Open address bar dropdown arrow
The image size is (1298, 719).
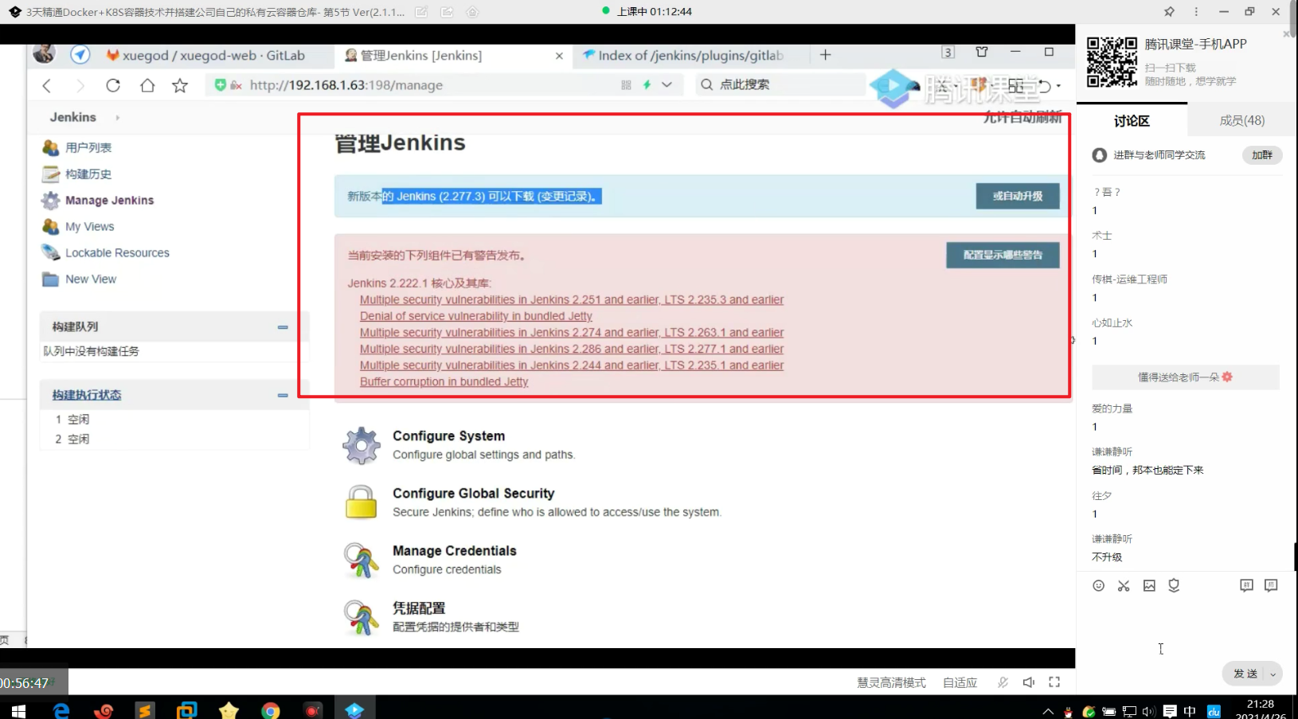tap(667, 84)
